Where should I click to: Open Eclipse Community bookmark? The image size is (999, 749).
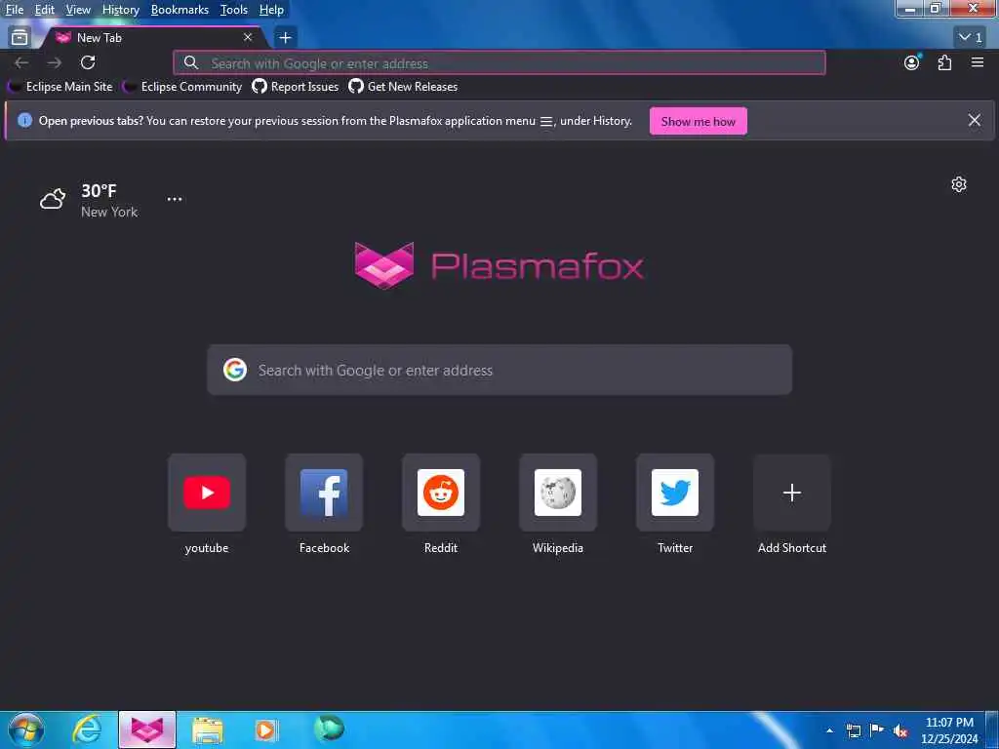182,87
